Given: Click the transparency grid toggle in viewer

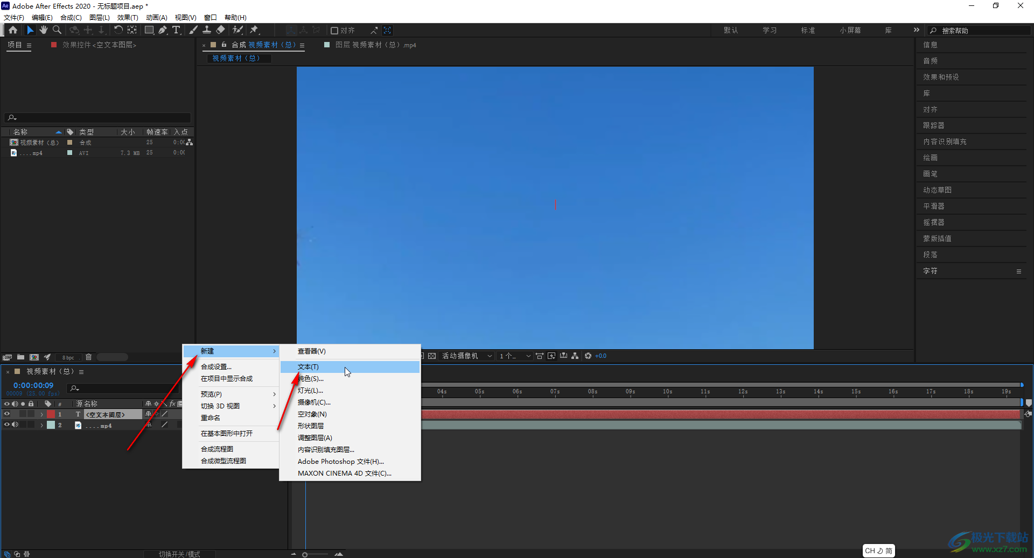Looking at the screenshot, I should [432, 356].
